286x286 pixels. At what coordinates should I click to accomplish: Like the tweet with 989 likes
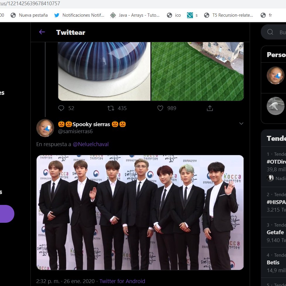pyautogui.click(x=160, y=108)
